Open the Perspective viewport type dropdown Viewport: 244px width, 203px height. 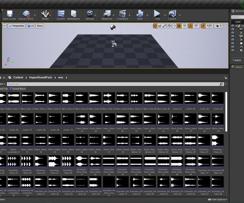(x=16, y=26)
